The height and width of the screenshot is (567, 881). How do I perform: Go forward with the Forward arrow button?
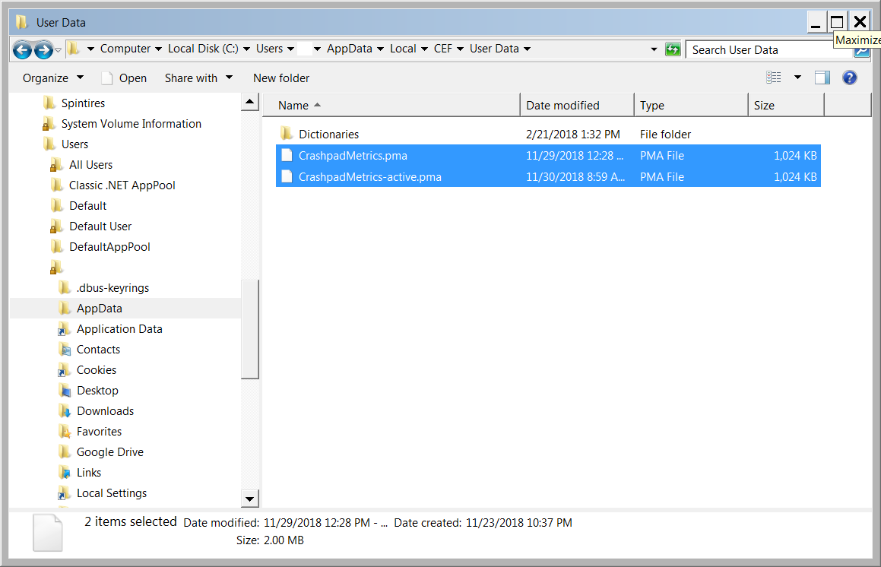pyautogui.click(x=43, y=50)
